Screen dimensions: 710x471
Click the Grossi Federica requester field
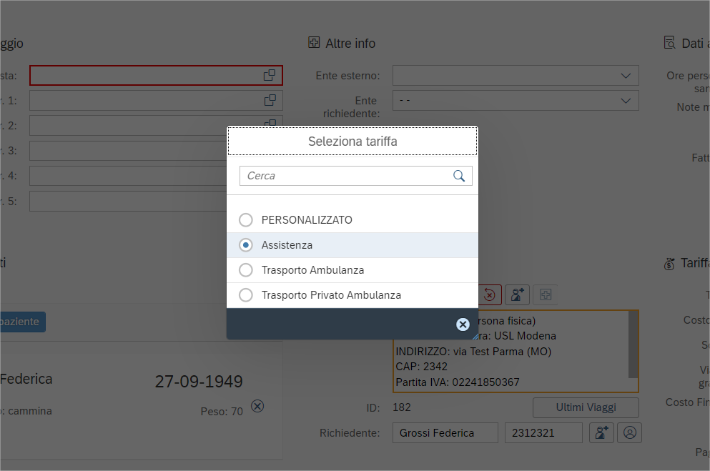point(445,432)
